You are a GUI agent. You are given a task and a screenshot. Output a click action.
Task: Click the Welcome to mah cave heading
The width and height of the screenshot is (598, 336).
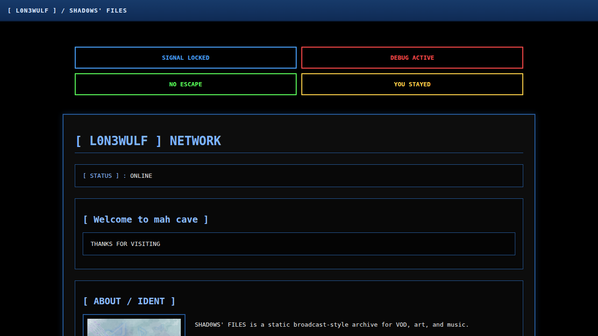(146, 219)
